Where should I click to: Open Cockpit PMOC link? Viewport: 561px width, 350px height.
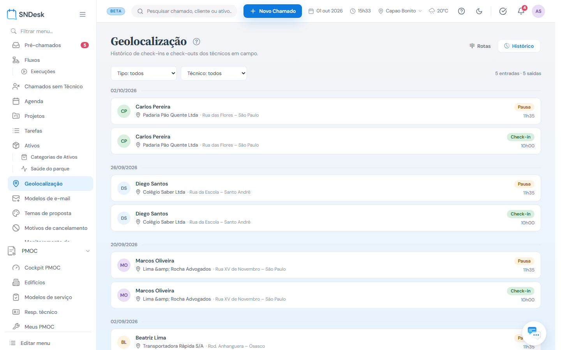tap(50, 268)
